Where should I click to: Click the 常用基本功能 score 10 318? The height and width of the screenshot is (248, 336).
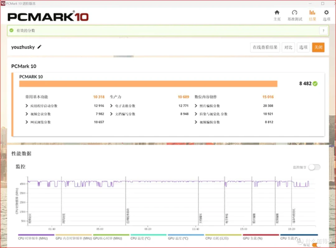pos(99,97)
